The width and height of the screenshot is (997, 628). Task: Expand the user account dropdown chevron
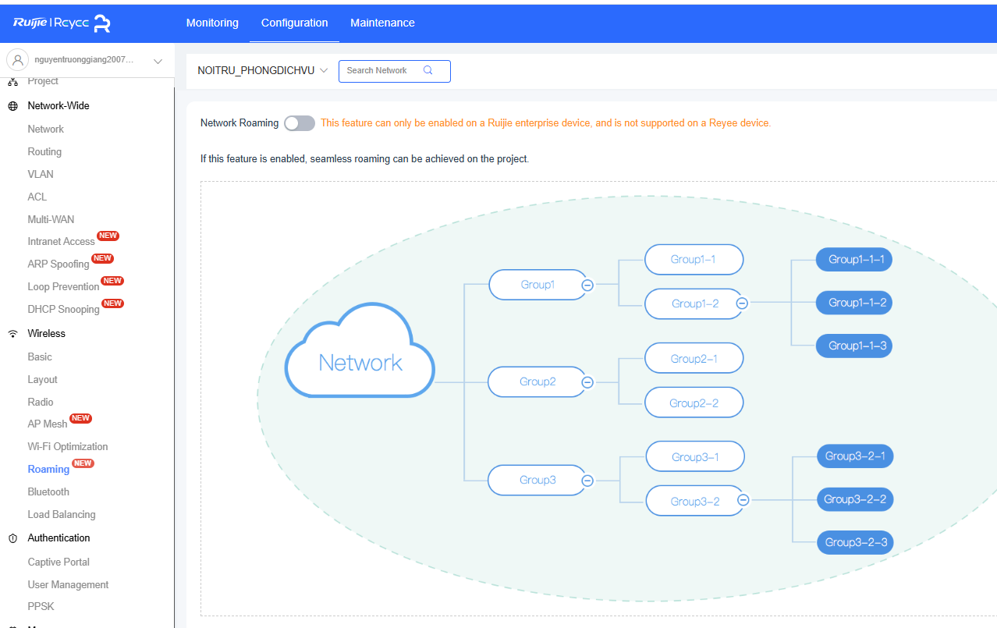(158, 61)
